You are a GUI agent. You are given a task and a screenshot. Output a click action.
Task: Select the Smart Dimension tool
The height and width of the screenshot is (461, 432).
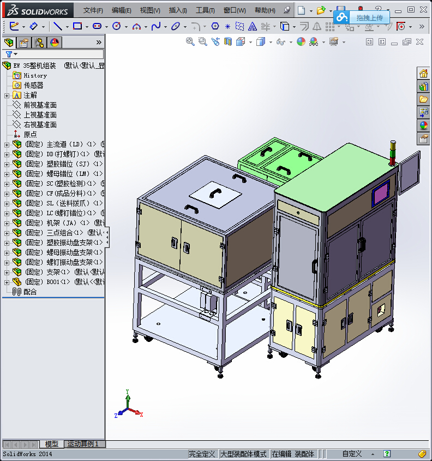pyautogui.click(x=34, y=26)
